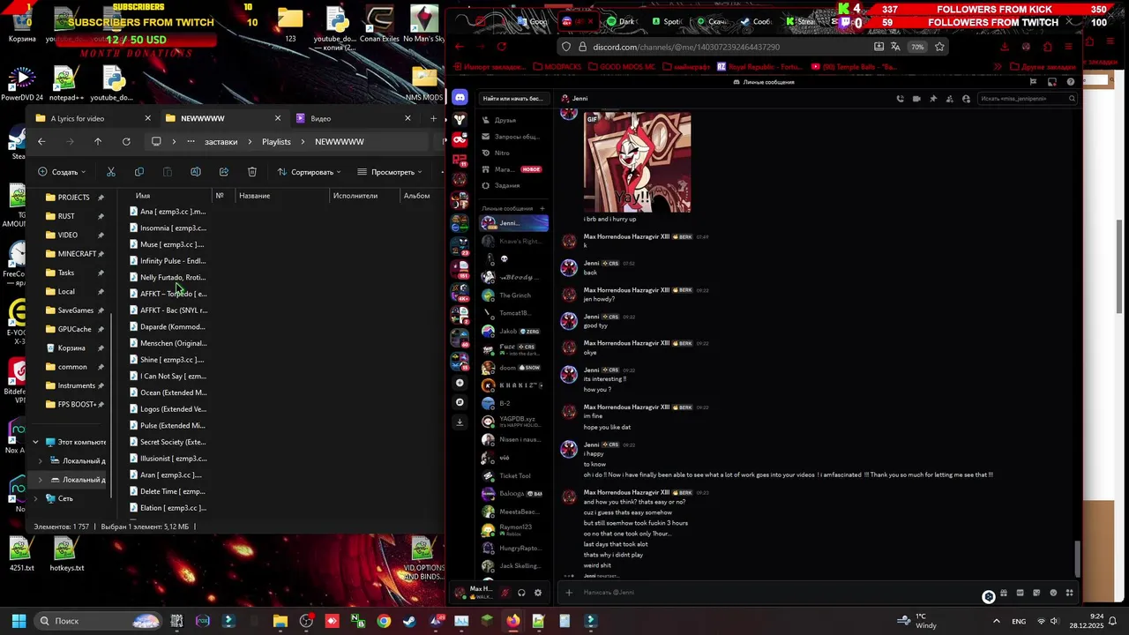Delete selected file with trash icon
The image size is (1129, 635).
(x=252, y=172)
